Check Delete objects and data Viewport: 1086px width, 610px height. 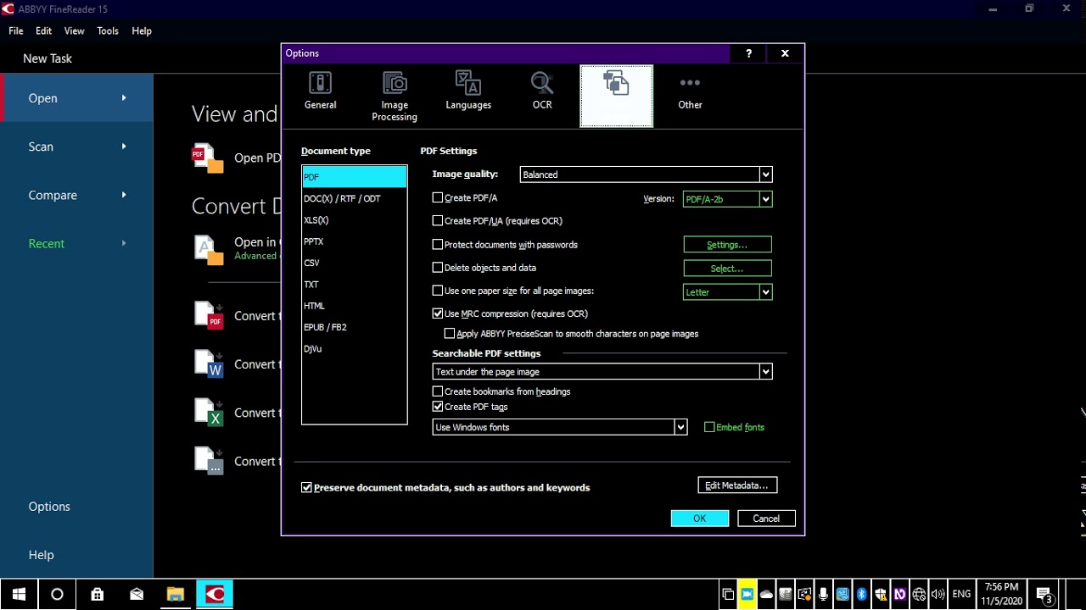coord(438,267)
